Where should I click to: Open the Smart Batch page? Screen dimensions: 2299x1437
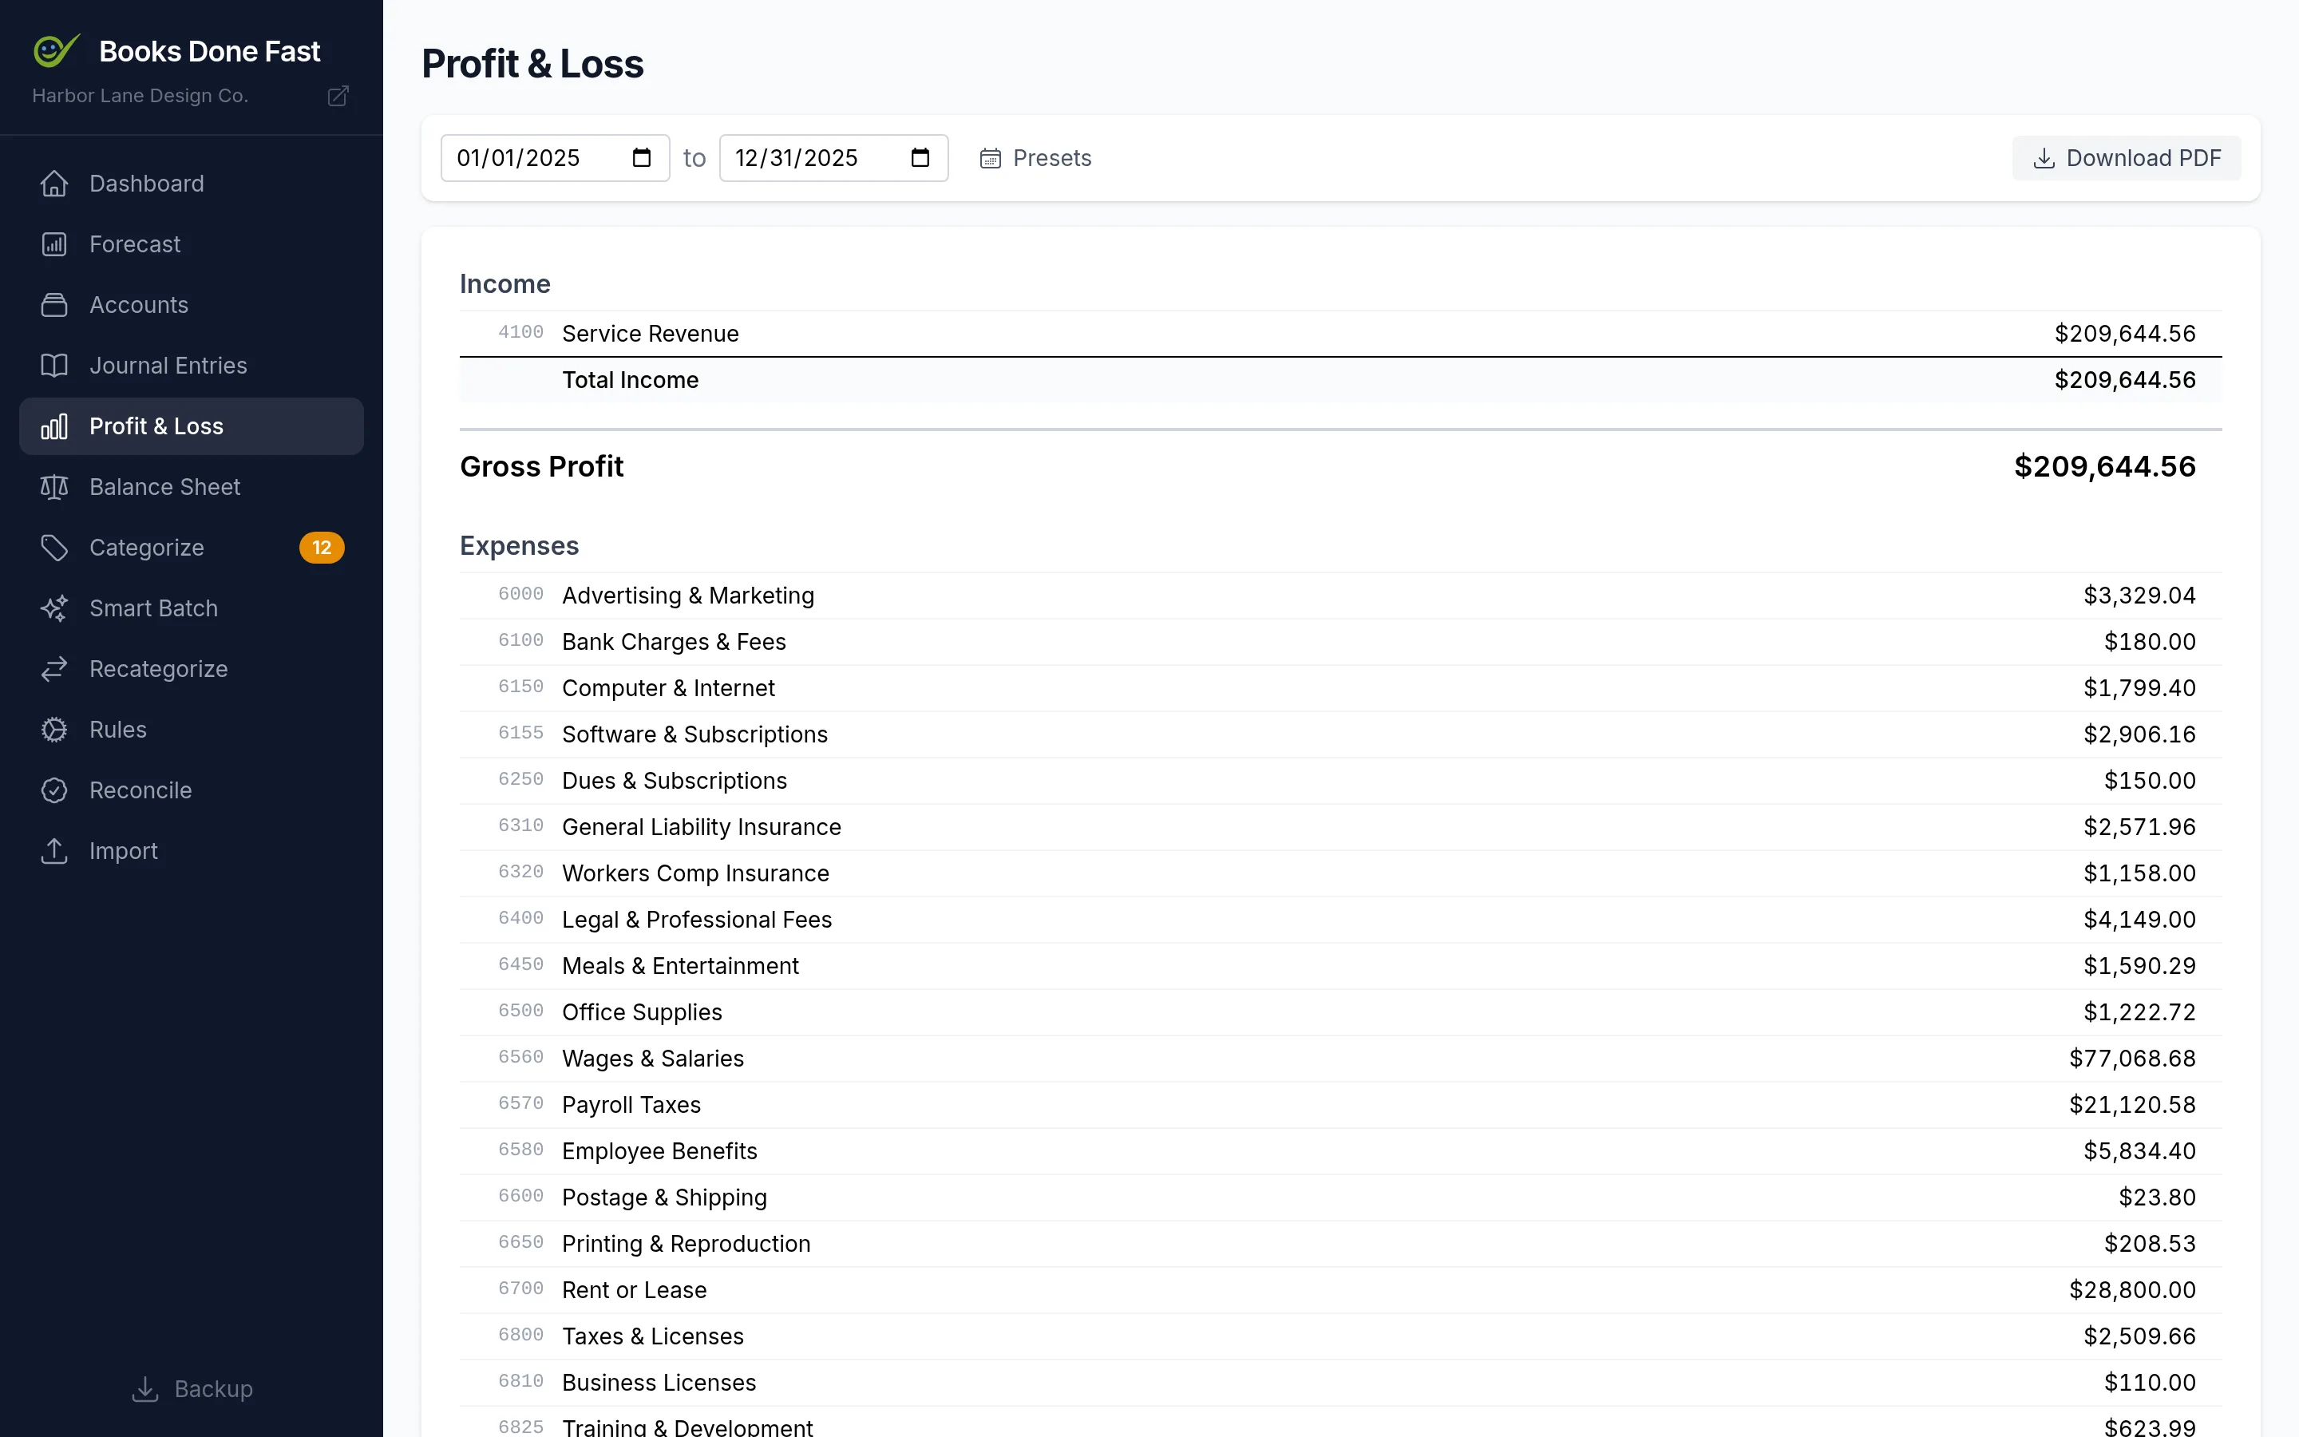pos(191,608)
